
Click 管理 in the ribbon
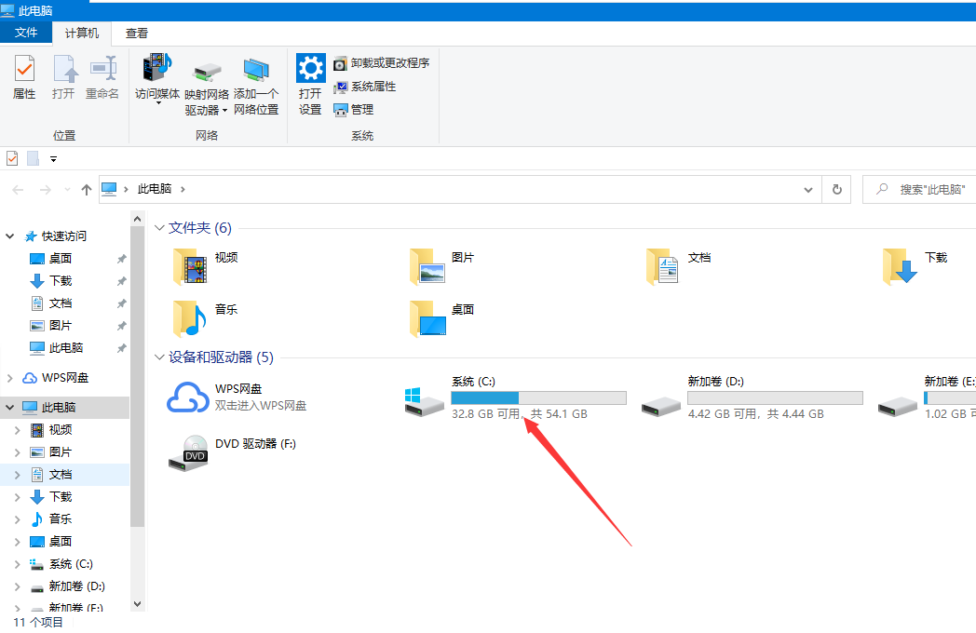[x=354, y=110]
